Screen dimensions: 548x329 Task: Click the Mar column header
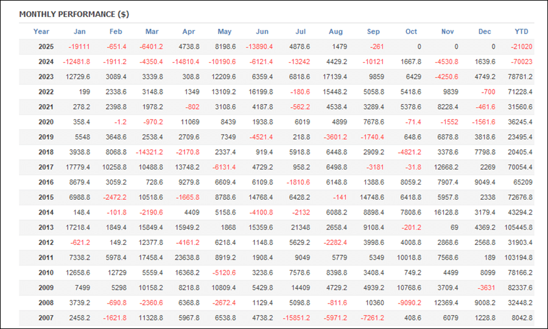coord(152,32)
